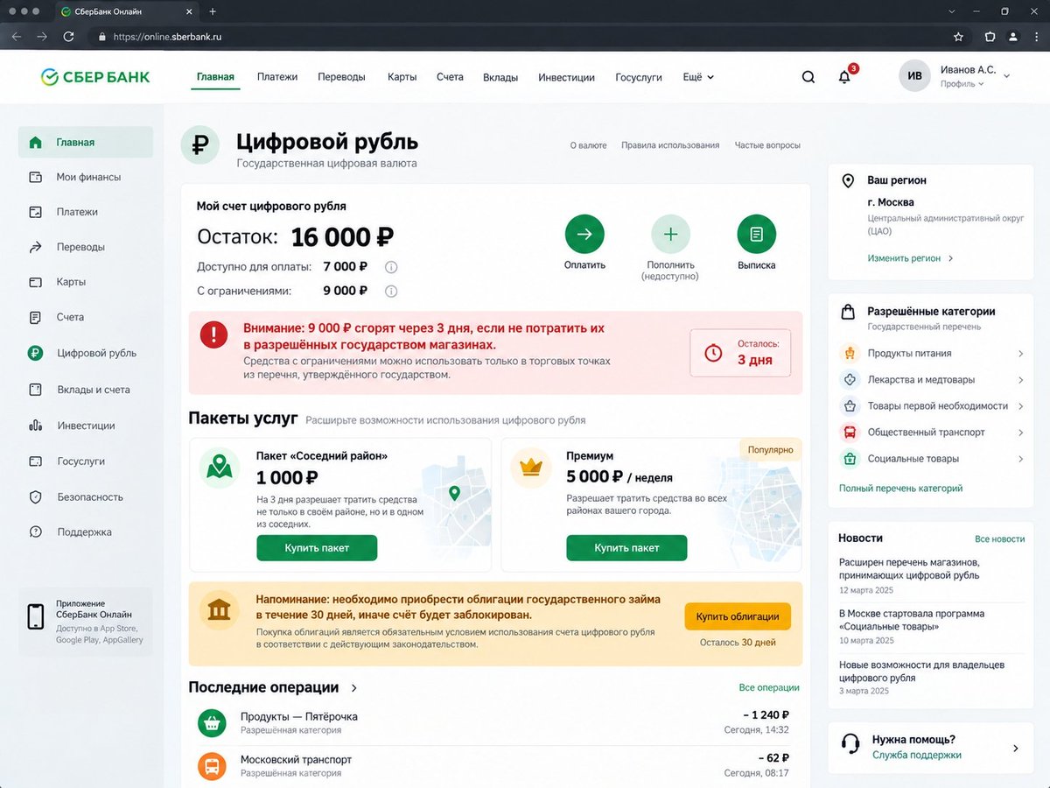Expand Товары первой необходимости chevron
1050x788 pixels.
(x=1021, y=406)
